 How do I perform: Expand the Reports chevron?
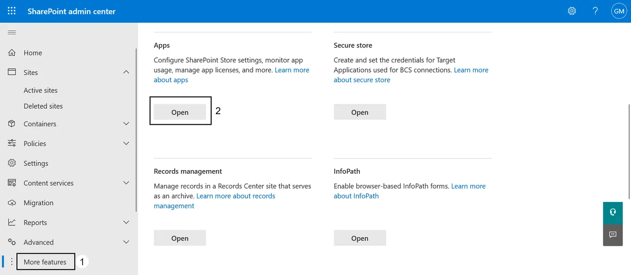126,222
